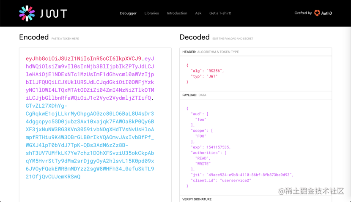Screen dimensions: 351x202
Task: Click the last signature line 21OfjQvCUJemKRSwQ
Action: click(x=53, y=177)
